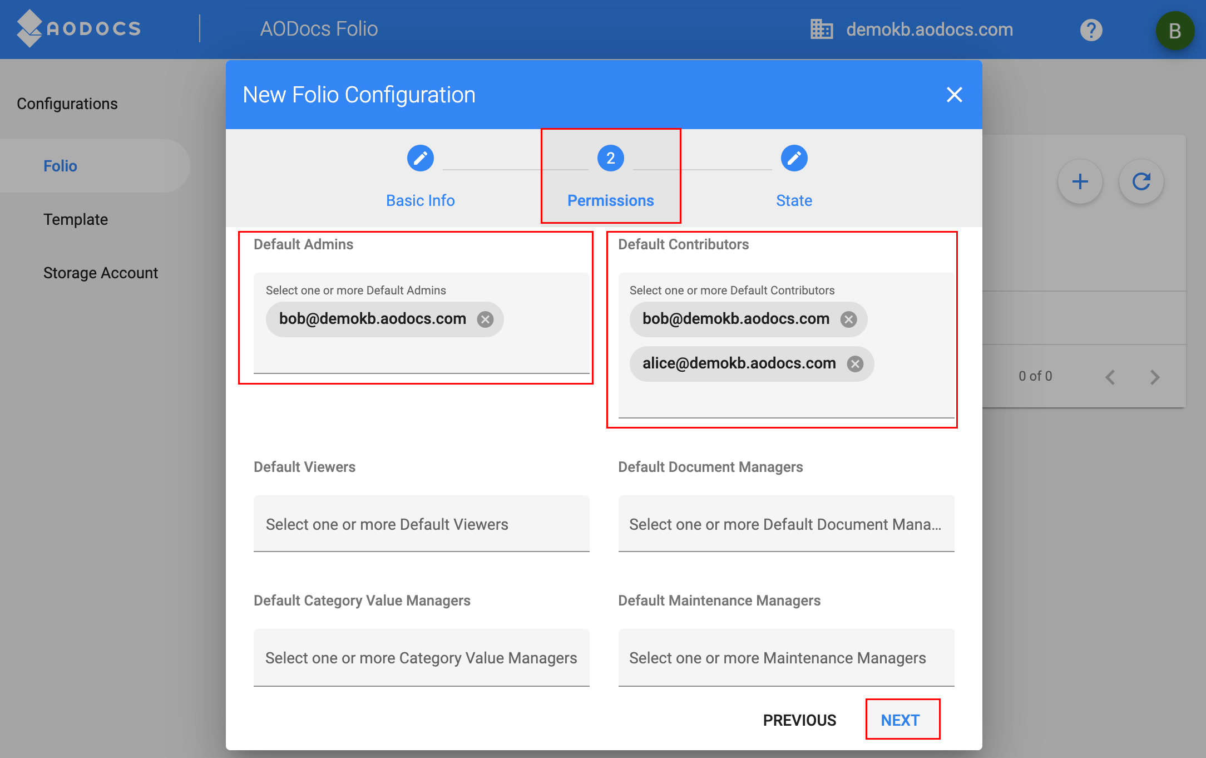This screenshot has width=1206, height=758.
Task: Click the Default Document Managers label
Action: pyautogui.click(x=710, y=467)
